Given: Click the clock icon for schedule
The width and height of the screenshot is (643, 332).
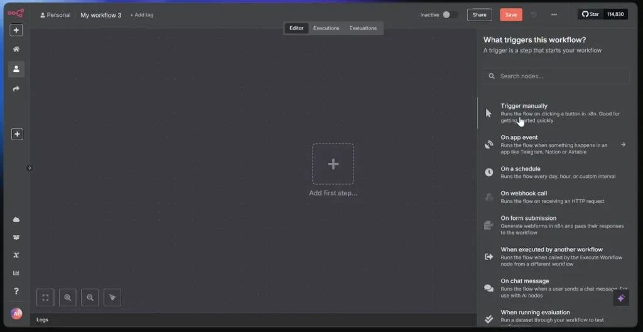Looking at the screenshot, I should coord(489,172).
